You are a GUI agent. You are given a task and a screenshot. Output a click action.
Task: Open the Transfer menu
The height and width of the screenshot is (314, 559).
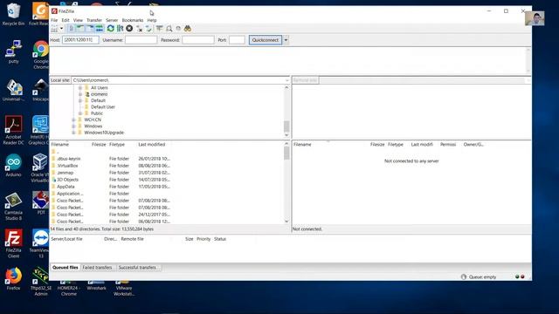pyautogui.click(x=94, y=20)
